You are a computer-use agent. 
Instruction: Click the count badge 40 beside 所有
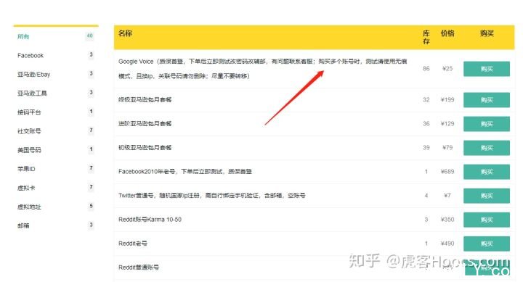(90, 36)
